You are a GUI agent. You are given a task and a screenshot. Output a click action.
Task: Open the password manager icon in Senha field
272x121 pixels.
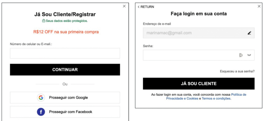(x=241, y=55)
